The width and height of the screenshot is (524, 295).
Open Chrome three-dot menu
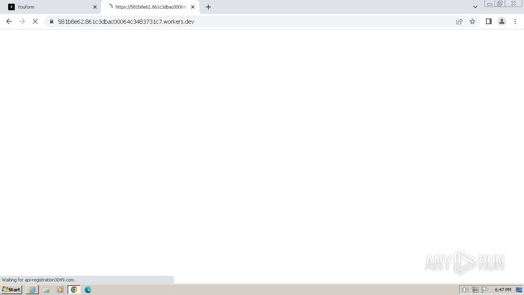tap(515, 21)
